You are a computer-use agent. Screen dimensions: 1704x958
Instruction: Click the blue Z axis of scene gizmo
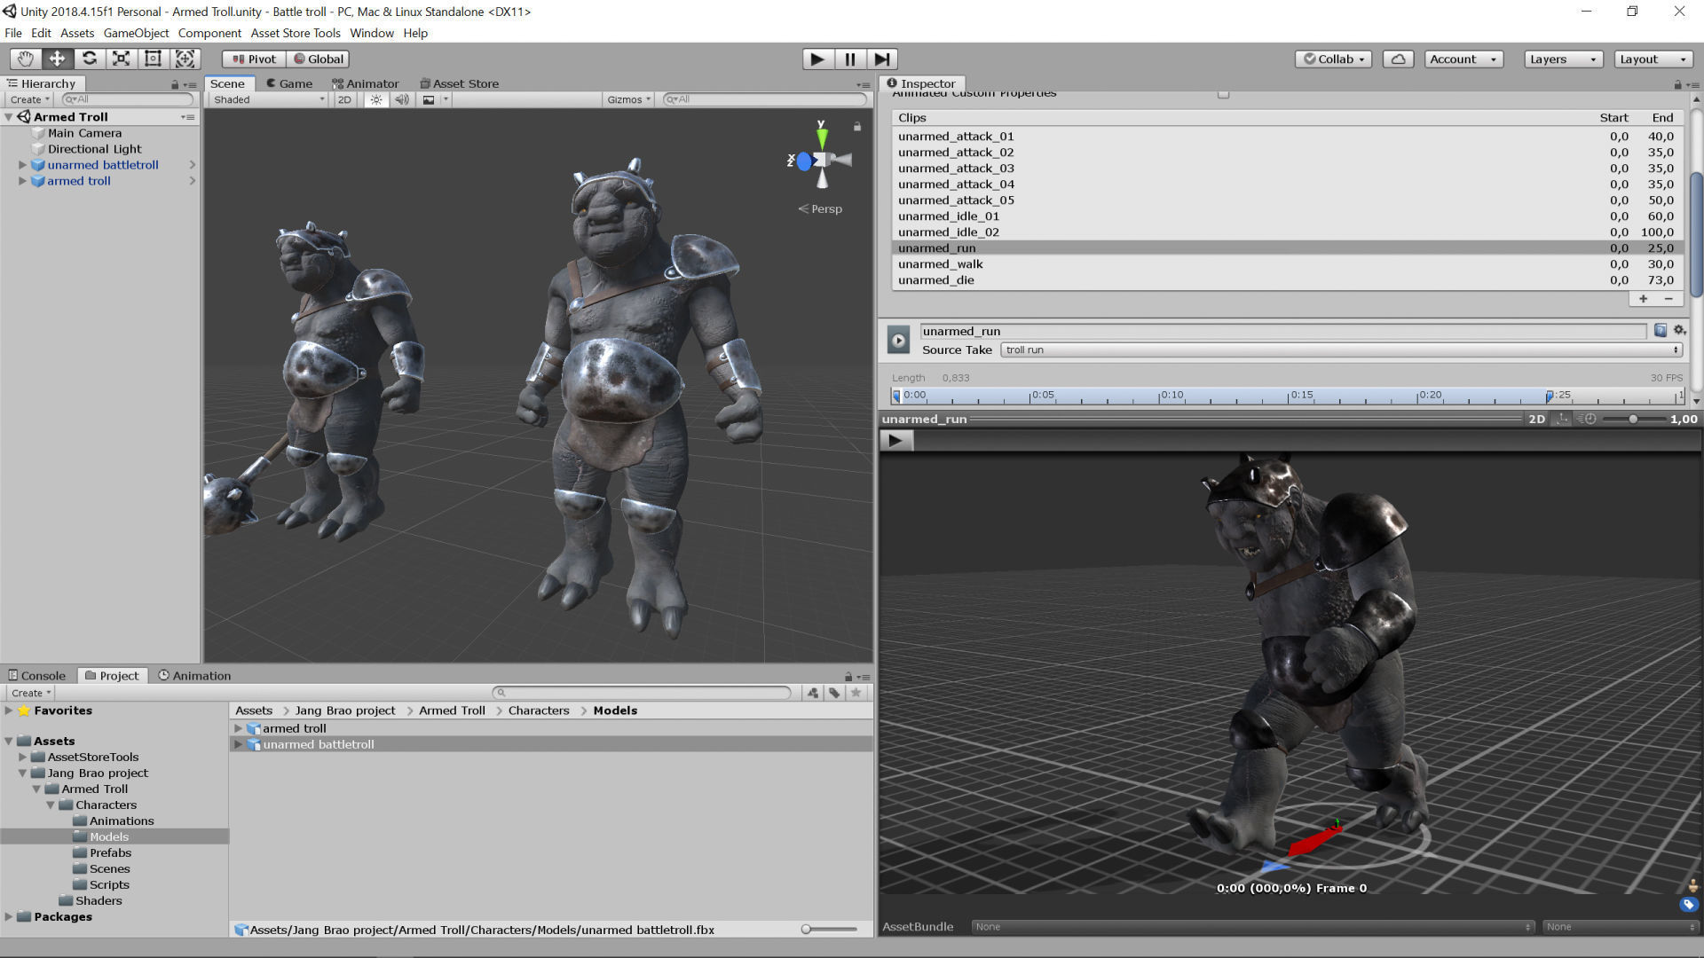point(802,161)
